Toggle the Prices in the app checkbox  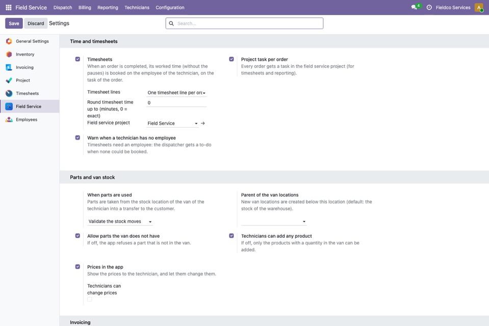pyautogui.click(x=78, y=267)
